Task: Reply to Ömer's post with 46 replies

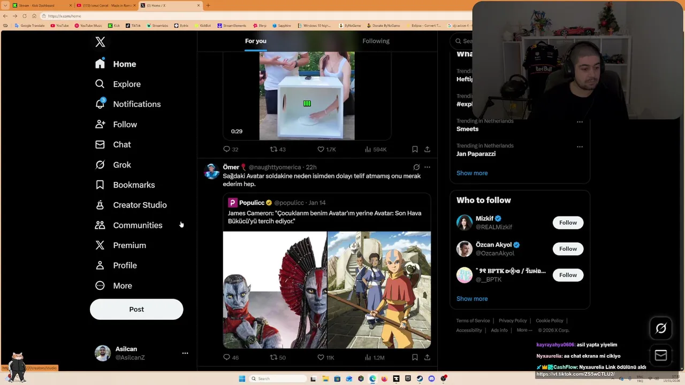Action: click(231, 357)
